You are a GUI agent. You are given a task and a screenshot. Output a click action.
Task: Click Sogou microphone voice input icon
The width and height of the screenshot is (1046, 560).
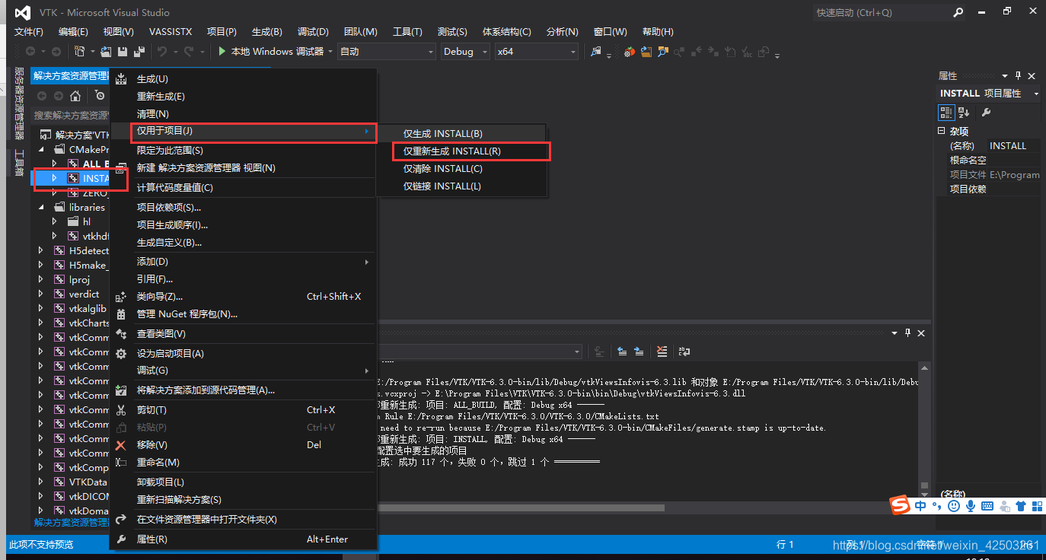970,506
